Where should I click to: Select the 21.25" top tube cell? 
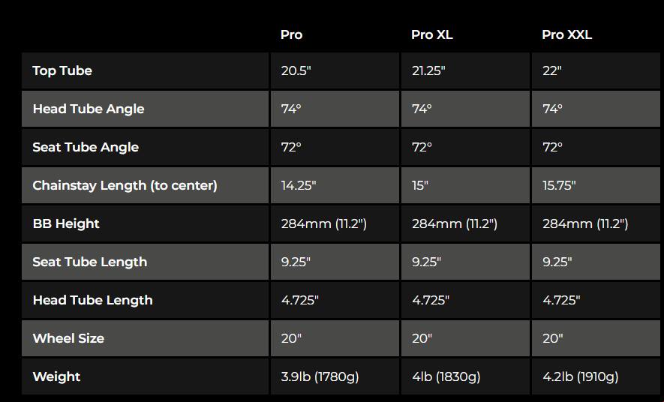428,70
